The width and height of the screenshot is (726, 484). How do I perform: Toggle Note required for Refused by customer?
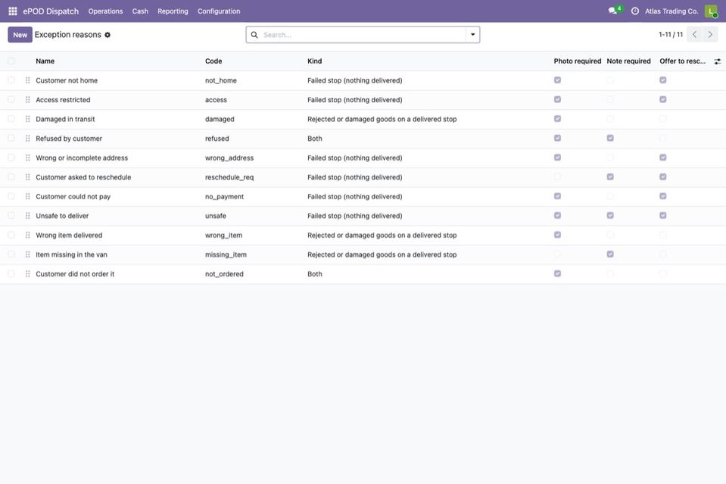point(610,139)
